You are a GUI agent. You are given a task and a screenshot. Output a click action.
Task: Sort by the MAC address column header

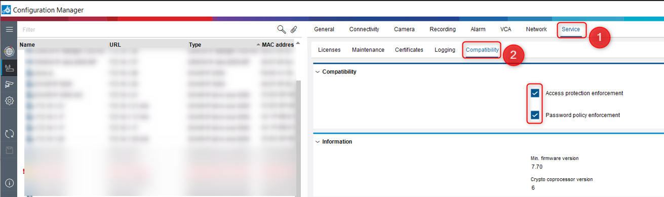[278, 45]
